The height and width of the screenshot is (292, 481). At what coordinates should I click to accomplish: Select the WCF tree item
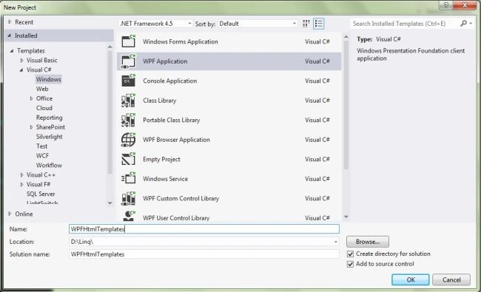pos(42,156)
